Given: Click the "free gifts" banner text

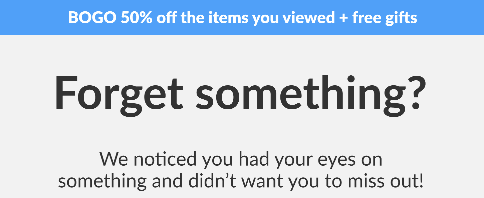Looking at the screenshot, I should (x=385, y=18).
